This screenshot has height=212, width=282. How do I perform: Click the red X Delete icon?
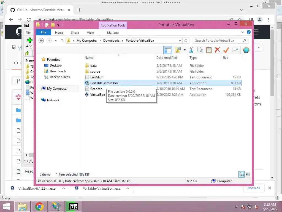[x=217, y=50]
